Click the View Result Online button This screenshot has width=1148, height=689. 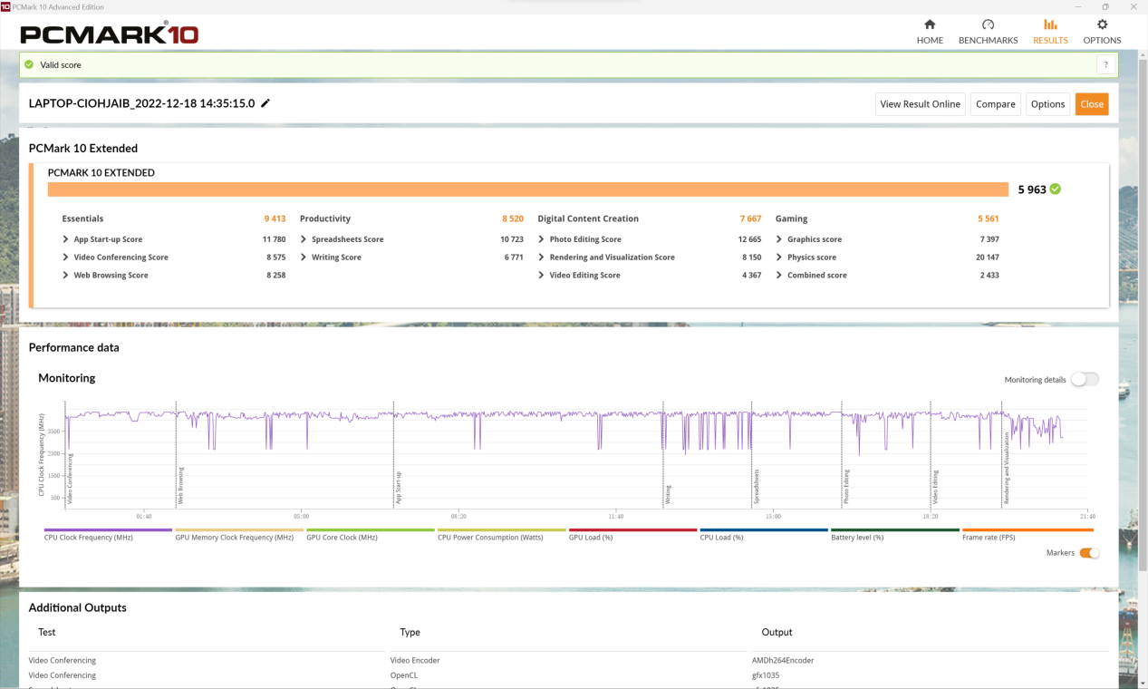[x=920, y=104]
